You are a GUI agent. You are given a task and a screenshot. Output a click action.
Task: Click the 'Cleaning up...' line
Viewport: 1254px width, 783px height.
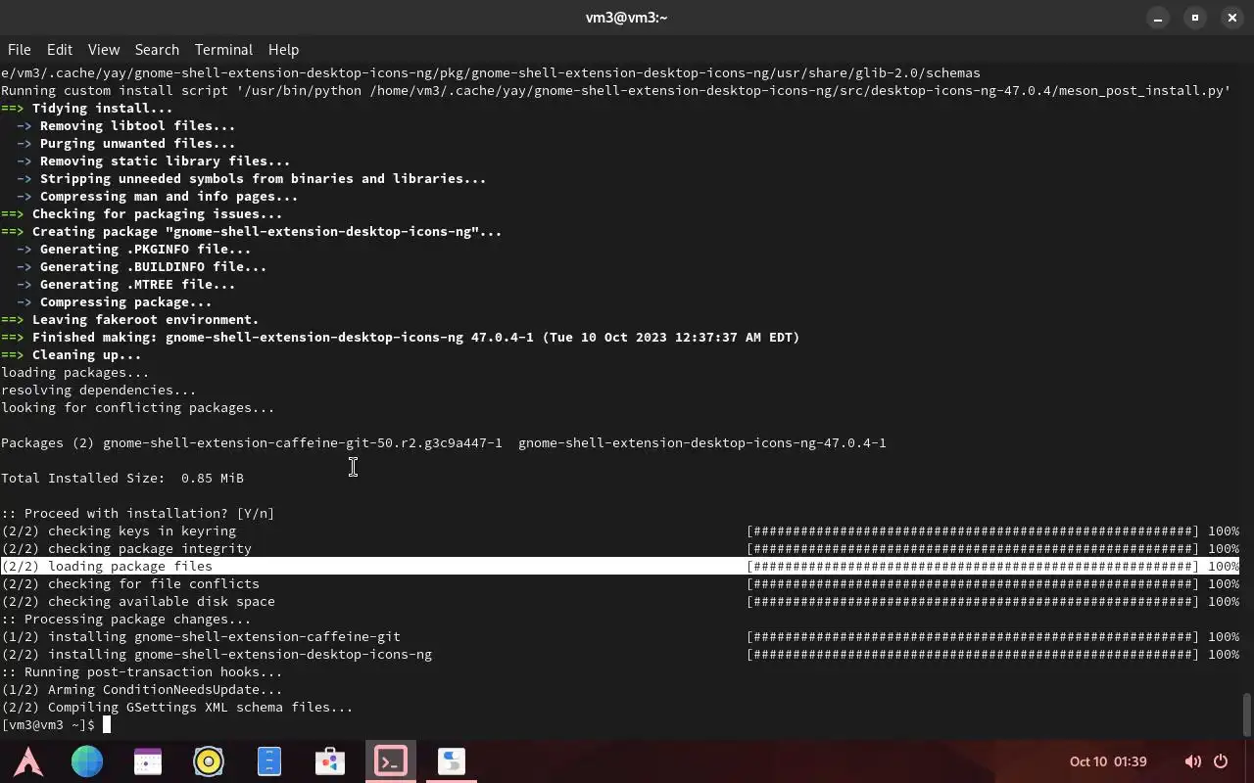72,354
